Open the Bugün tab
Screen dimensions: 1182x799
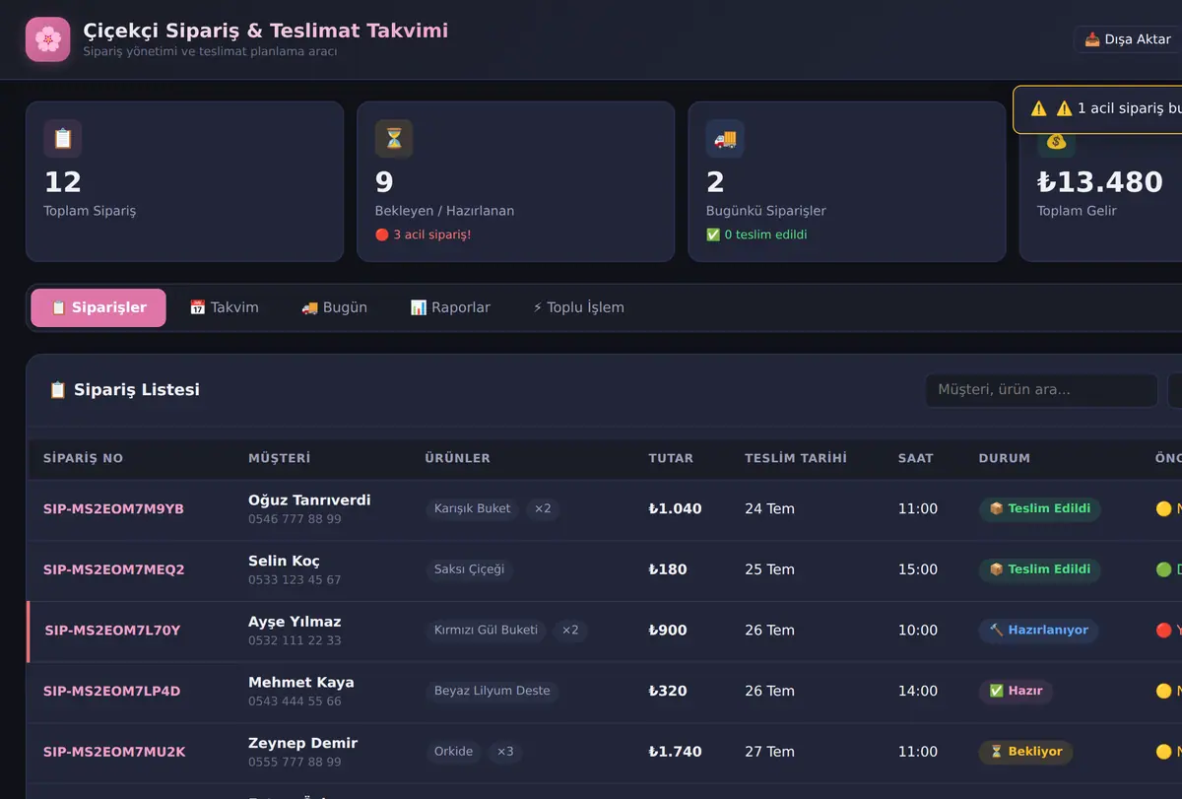[334, 307]
